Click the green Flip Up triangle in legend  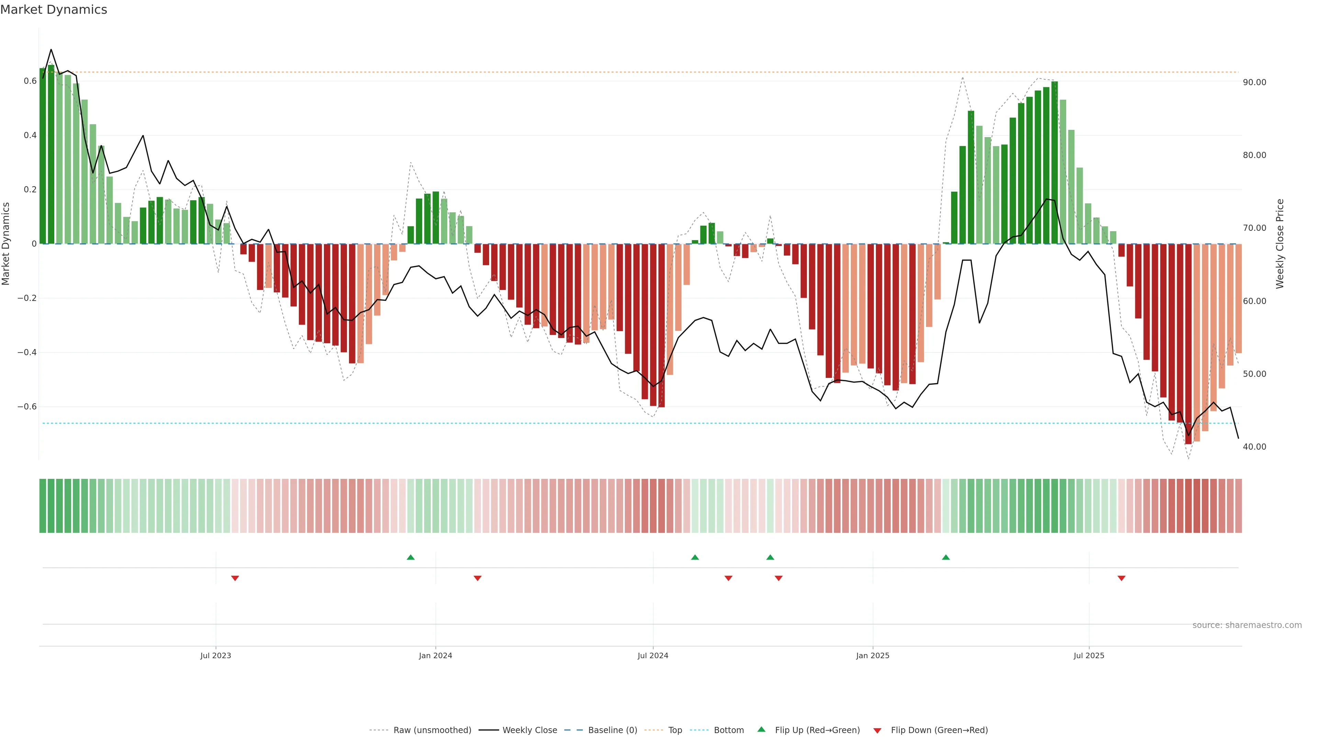(x=762, y=729)
